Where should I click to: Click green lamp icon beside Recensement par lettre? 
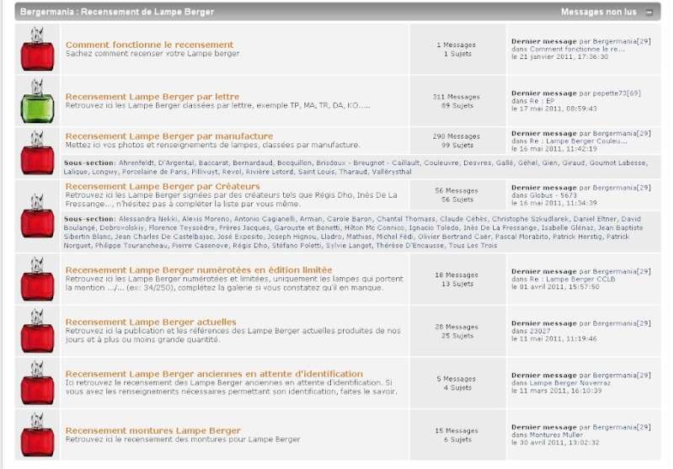(36, 101)
